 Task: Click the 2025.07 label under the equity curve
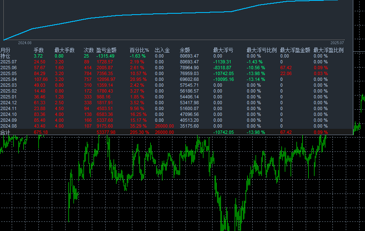pyautogui.click(x=337, y=43)
